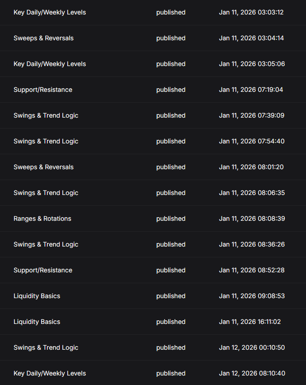Open Liquidity Basics entry dated 09:08:53

pyautogui.click(x=37, y=296)
